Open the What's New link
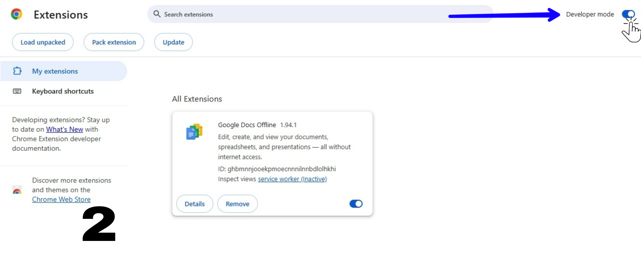Screen dimensions: 641x254 pos(65,129)
